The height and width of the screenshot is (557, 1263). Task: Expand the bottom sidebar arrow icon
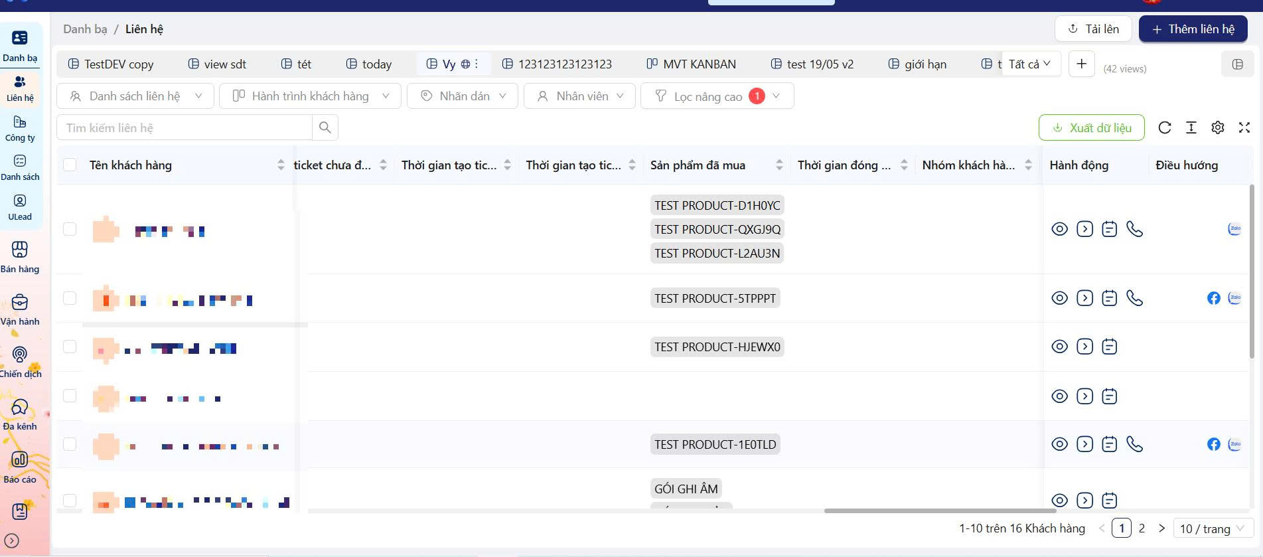click(x=12, y=541)
